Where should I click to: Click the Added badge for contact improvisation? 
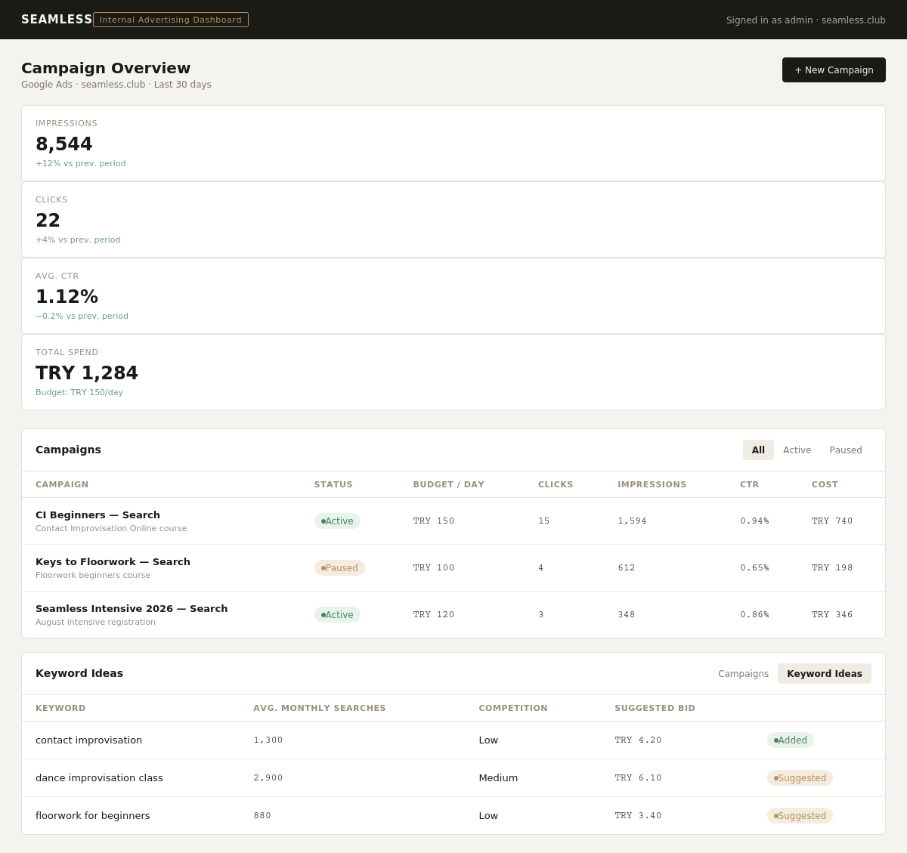tap(791, 740)
